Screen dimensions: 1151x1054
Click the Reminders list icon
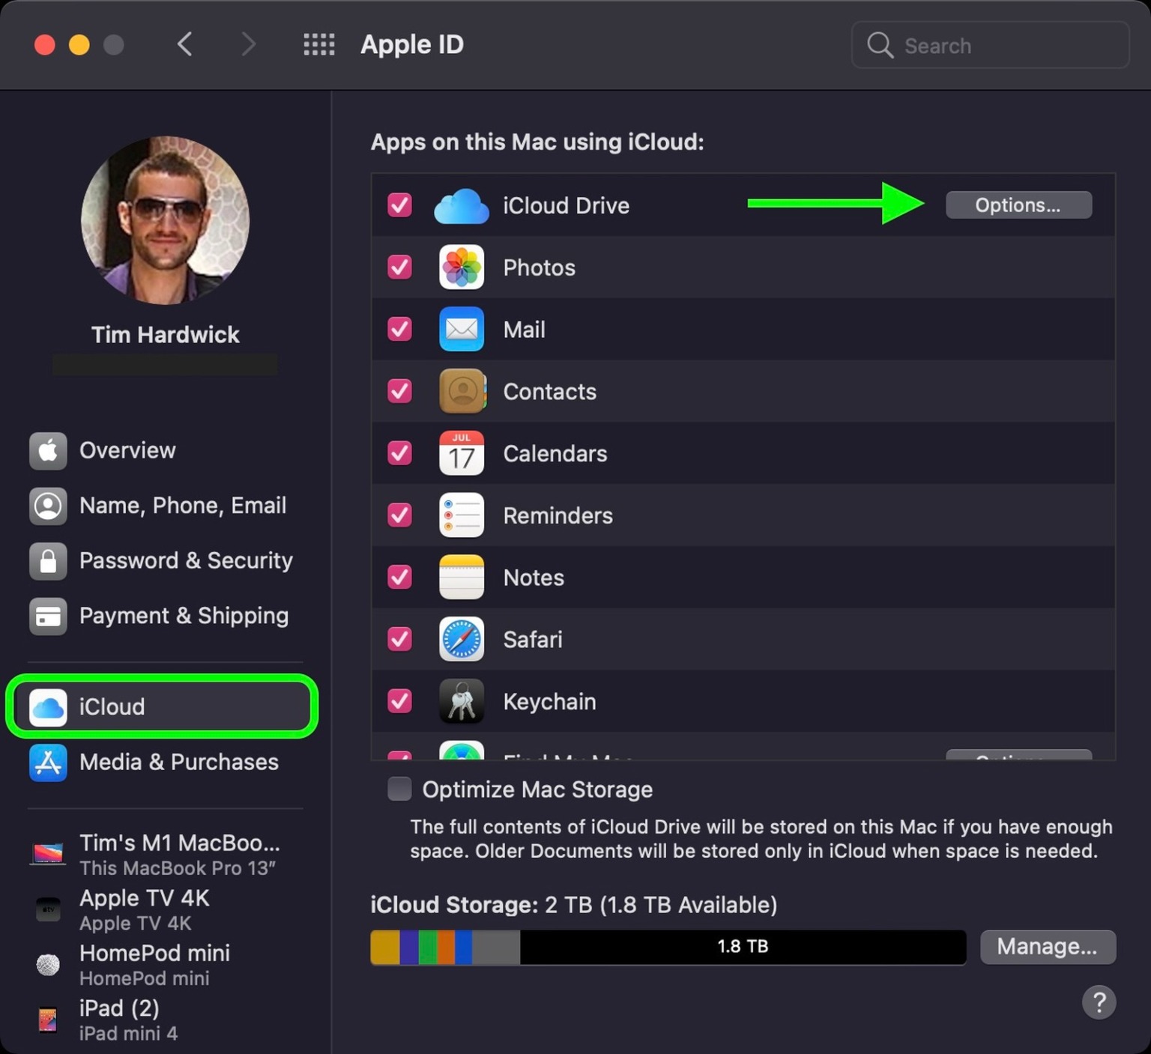462,515
